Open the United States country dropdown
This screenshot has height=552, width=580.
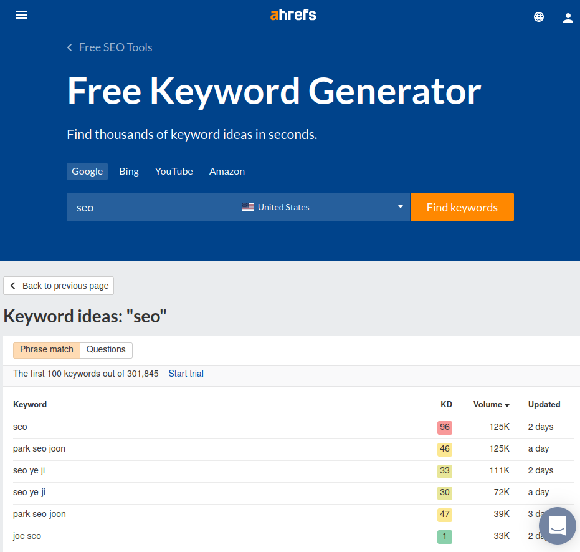pos(323,207)
